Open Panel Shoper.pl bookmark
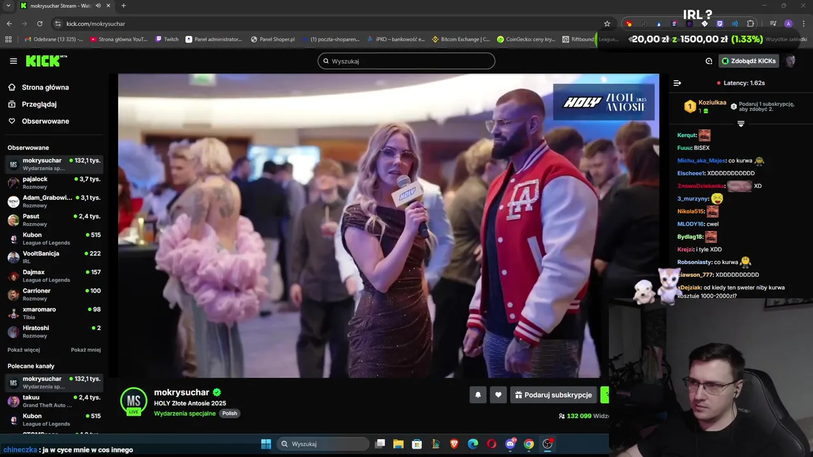The image size is (813, 457). click(273, 39)
